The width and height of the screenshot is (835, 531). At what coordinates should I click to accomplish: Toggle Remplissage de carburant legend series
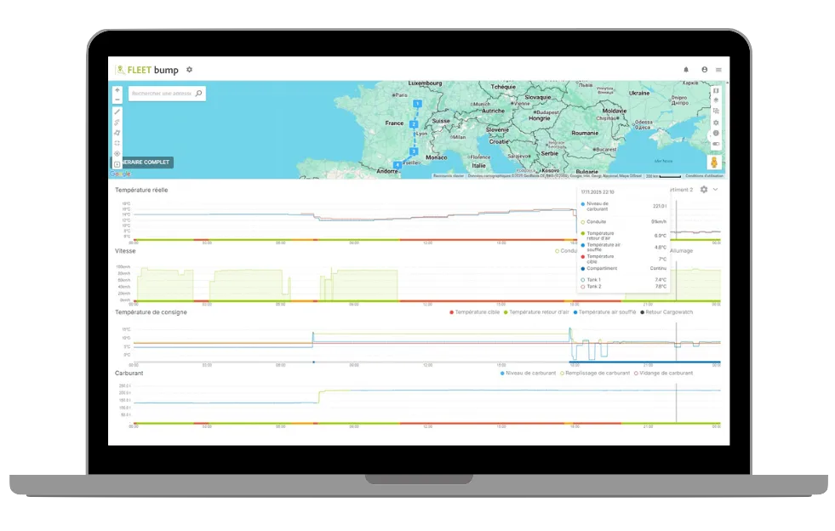click(595, 374)
